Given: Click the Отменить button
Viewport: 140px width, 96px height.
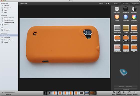Looking at the screenshot, I should (x=125, y=89).
